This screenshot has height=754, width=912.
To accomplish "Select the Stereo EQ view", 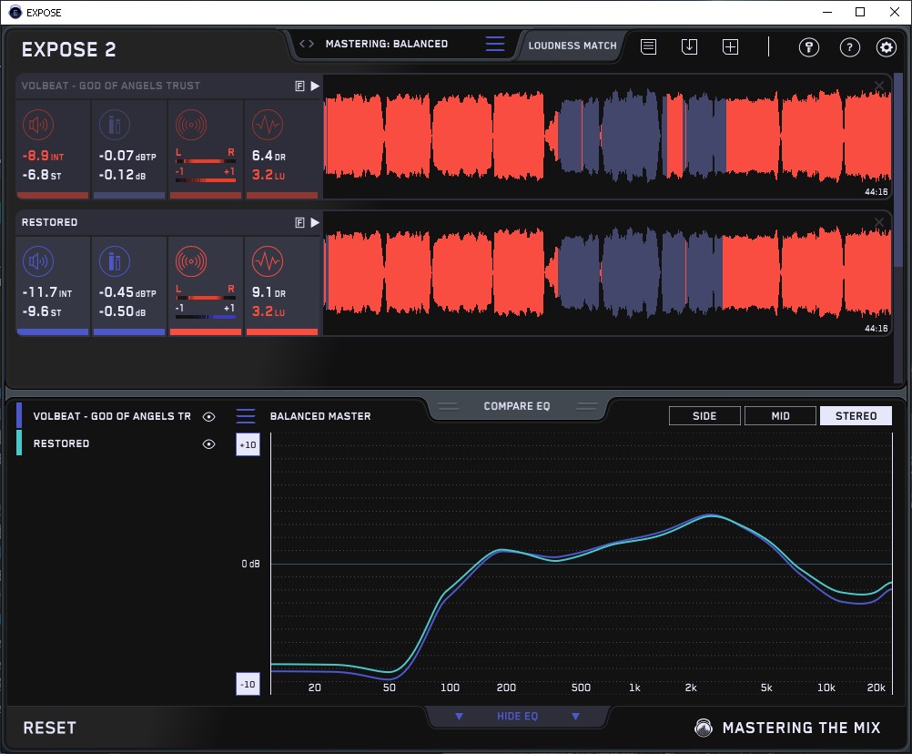I will tap(856, 416).
